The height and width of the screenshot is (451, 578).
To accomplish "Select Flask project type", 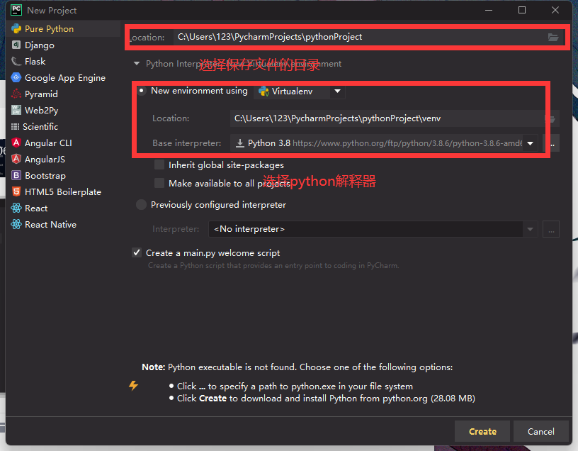I will (64, 61).
